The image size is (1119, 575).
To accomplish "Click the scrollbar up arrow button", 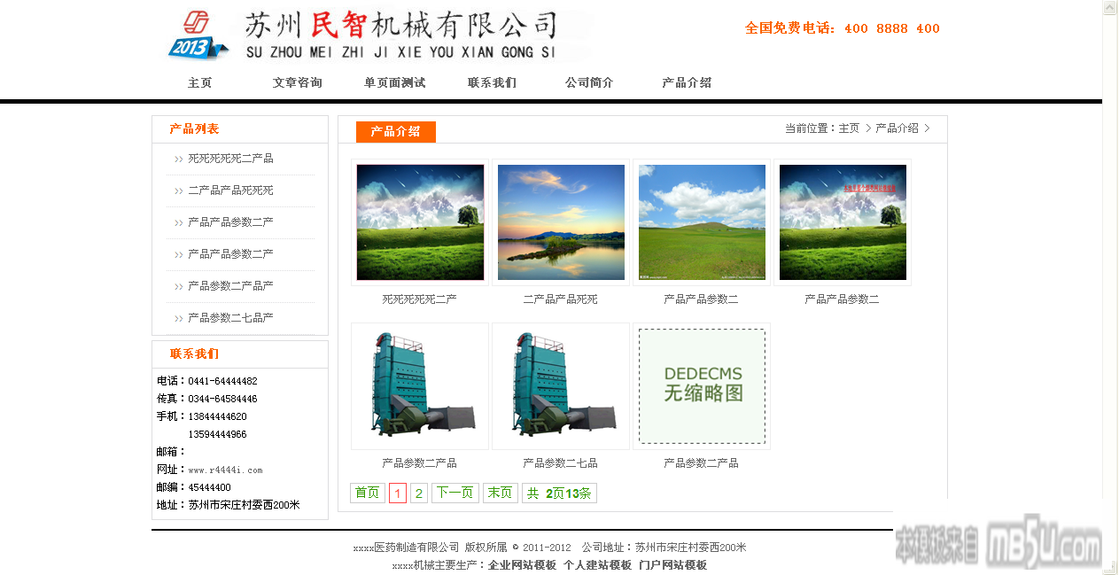I will pos(1110,8).
